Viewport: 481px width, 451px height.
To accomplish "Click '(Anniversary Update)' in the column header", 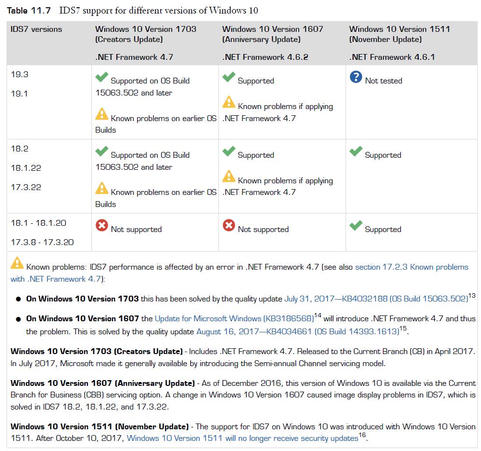I will (261, 40).
